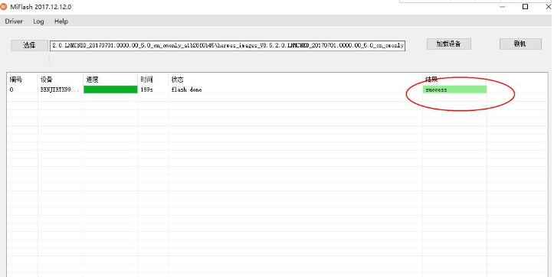Screen dimensions: 554x277
Task: Click the 进度 column header
Action: [x=92, y=80]
